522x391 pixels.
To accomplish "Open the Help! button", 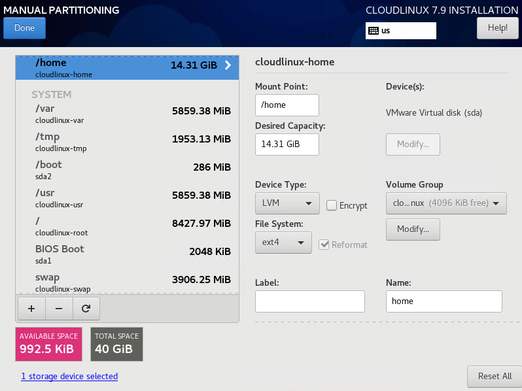I will 498,28.
